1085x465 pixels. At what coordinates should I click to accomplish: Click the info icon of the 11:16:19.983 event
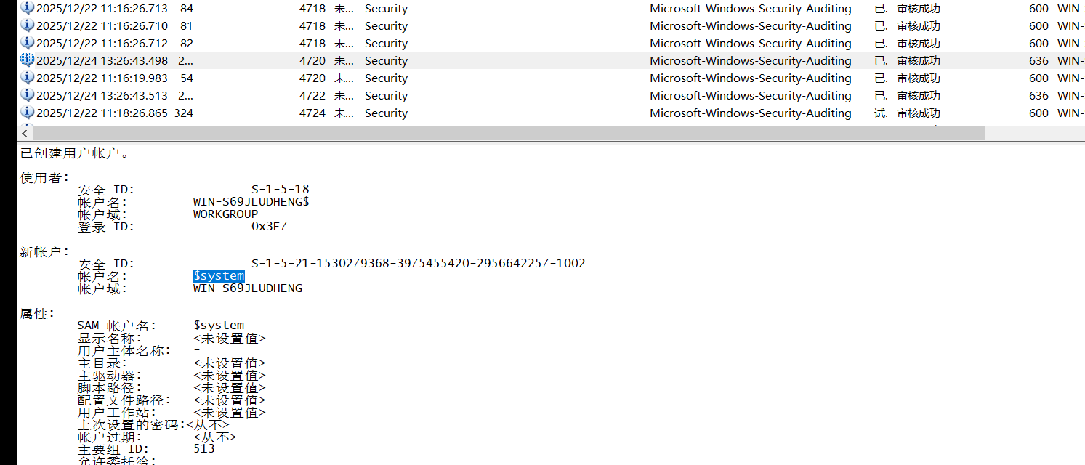click(x=28, y=78)
